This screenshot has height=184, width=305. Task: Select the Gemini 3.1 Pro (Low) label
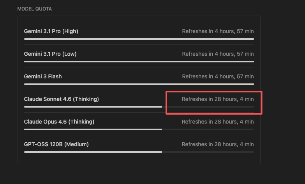click(50, 54)
